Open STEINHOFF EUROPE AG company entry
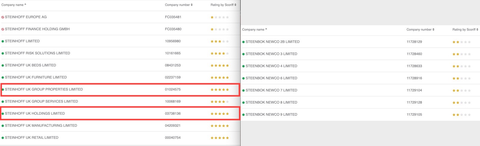480x146 pixels. pyautogui.click(x=26, y=17)
